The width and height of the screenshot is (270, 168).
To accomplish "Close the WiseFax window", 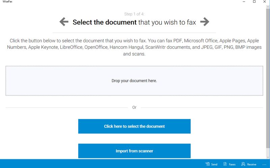I will pos(265,2).
